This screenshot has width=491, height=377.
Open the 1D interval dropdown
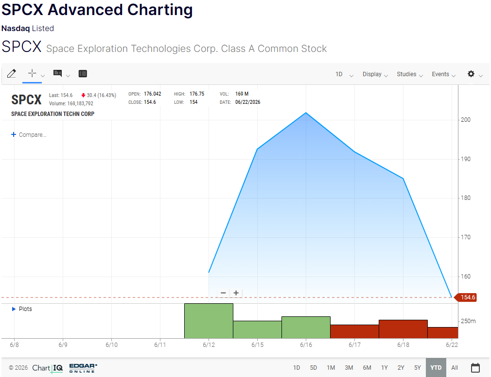344,74
